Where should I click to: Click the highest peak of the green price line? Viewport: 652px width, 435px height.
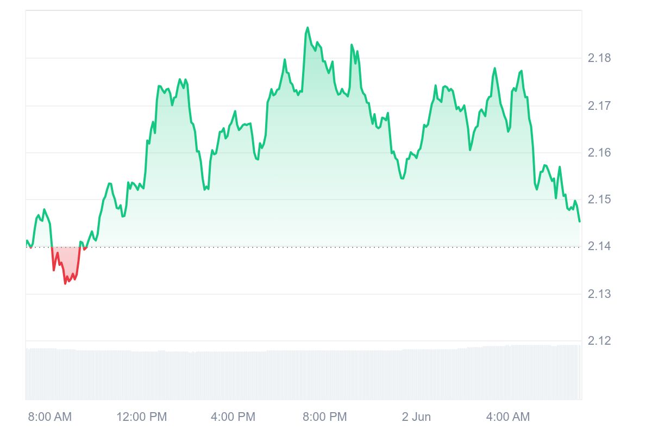[308, 27]
